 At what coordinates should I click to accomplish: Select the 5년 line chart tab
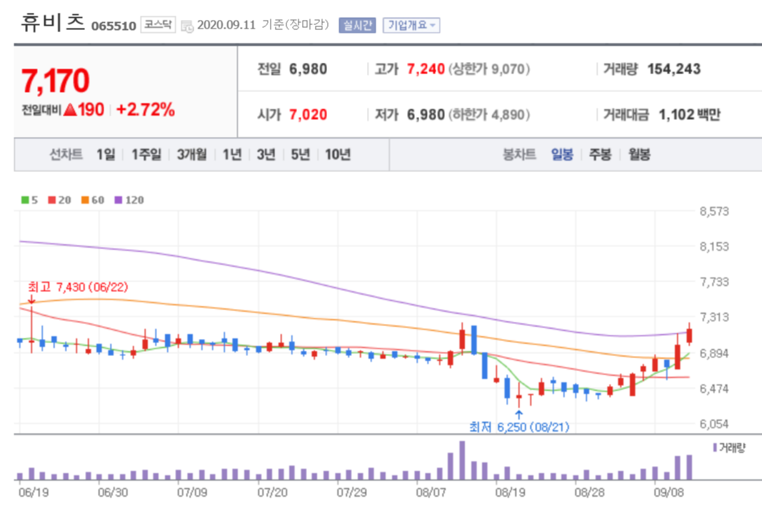pyautogui.click(x=301, y=154)
